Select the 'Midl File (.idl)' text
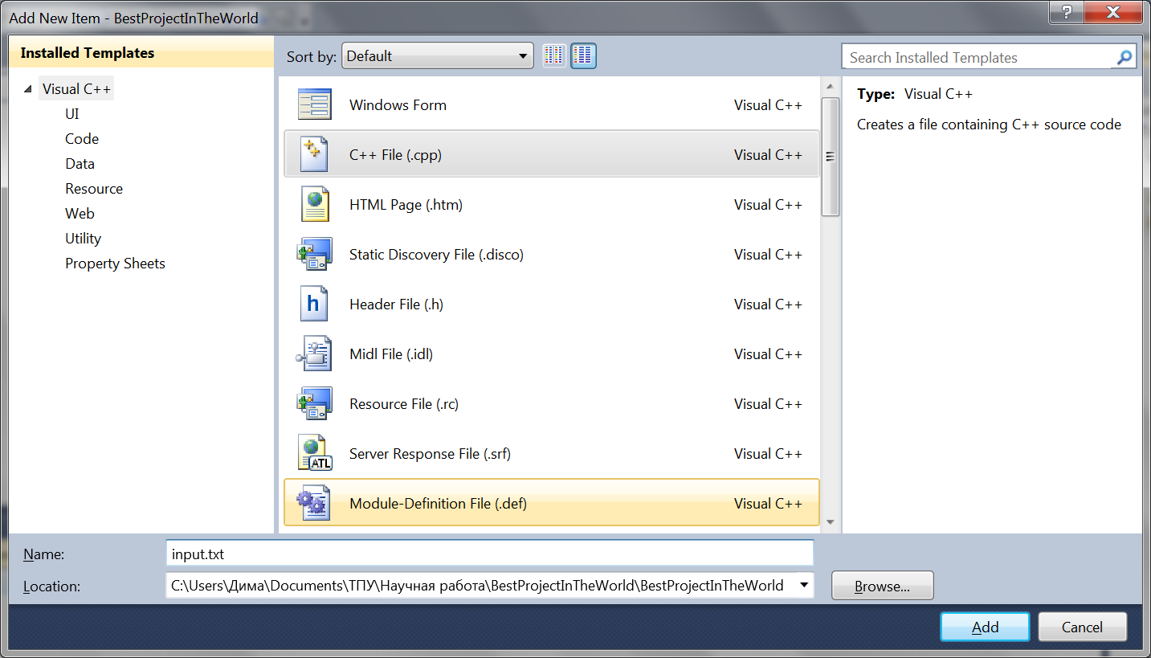1151x658 pixels. coord(391,354)
